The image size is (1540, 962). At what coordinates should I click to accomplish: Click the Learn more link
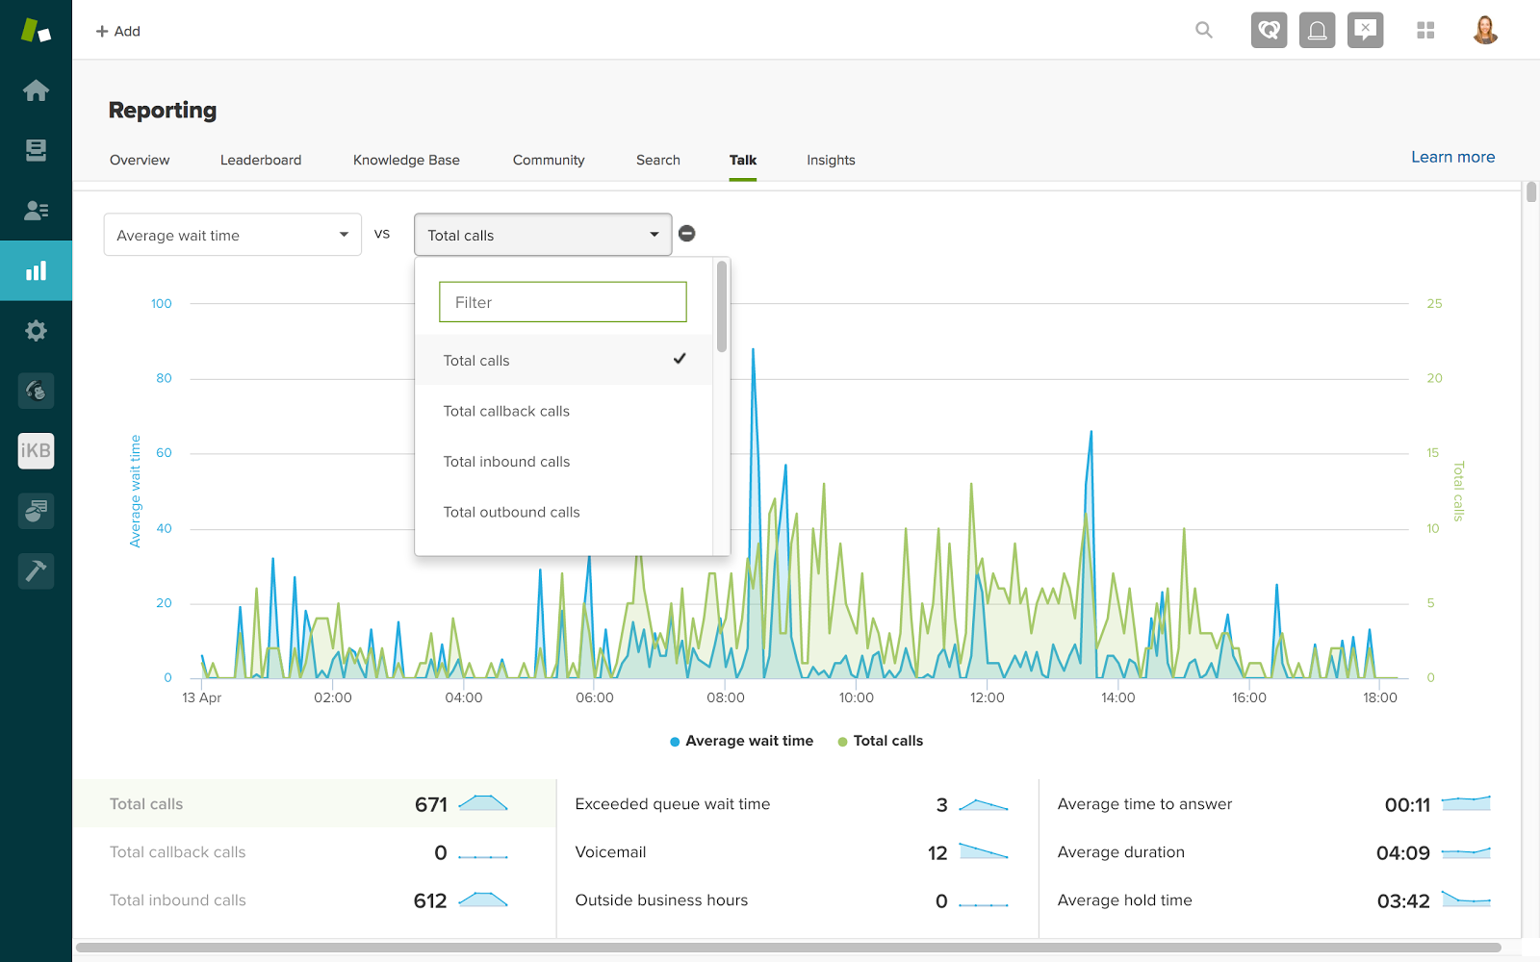[x=1452, y=157]
